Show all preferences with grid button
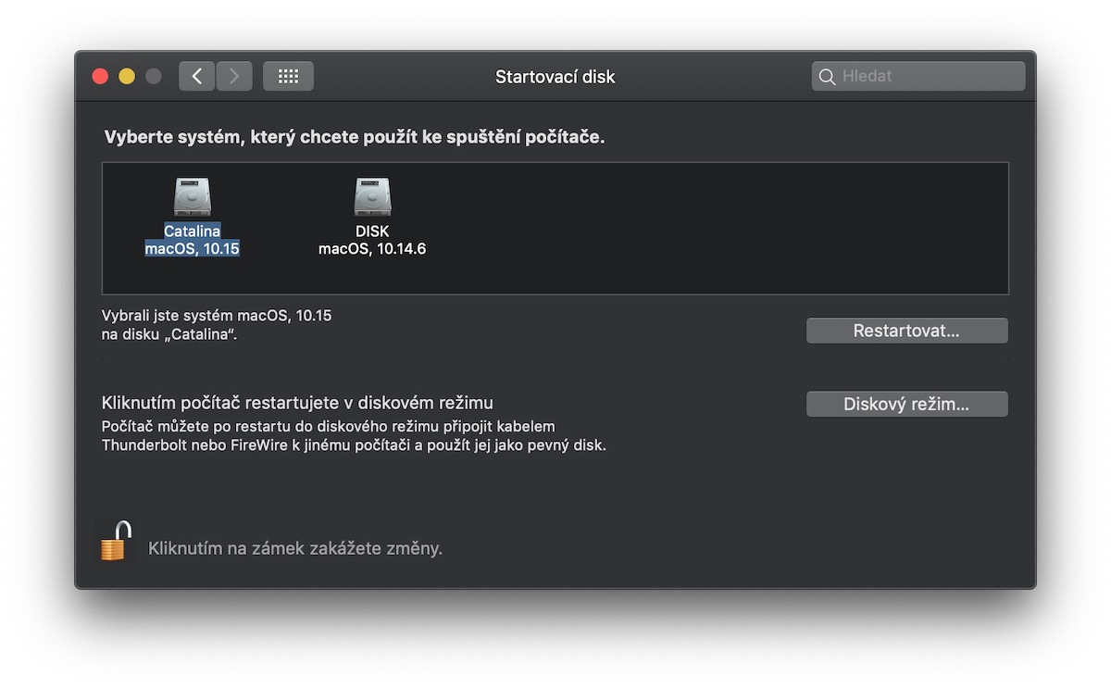 coord(288,76)
